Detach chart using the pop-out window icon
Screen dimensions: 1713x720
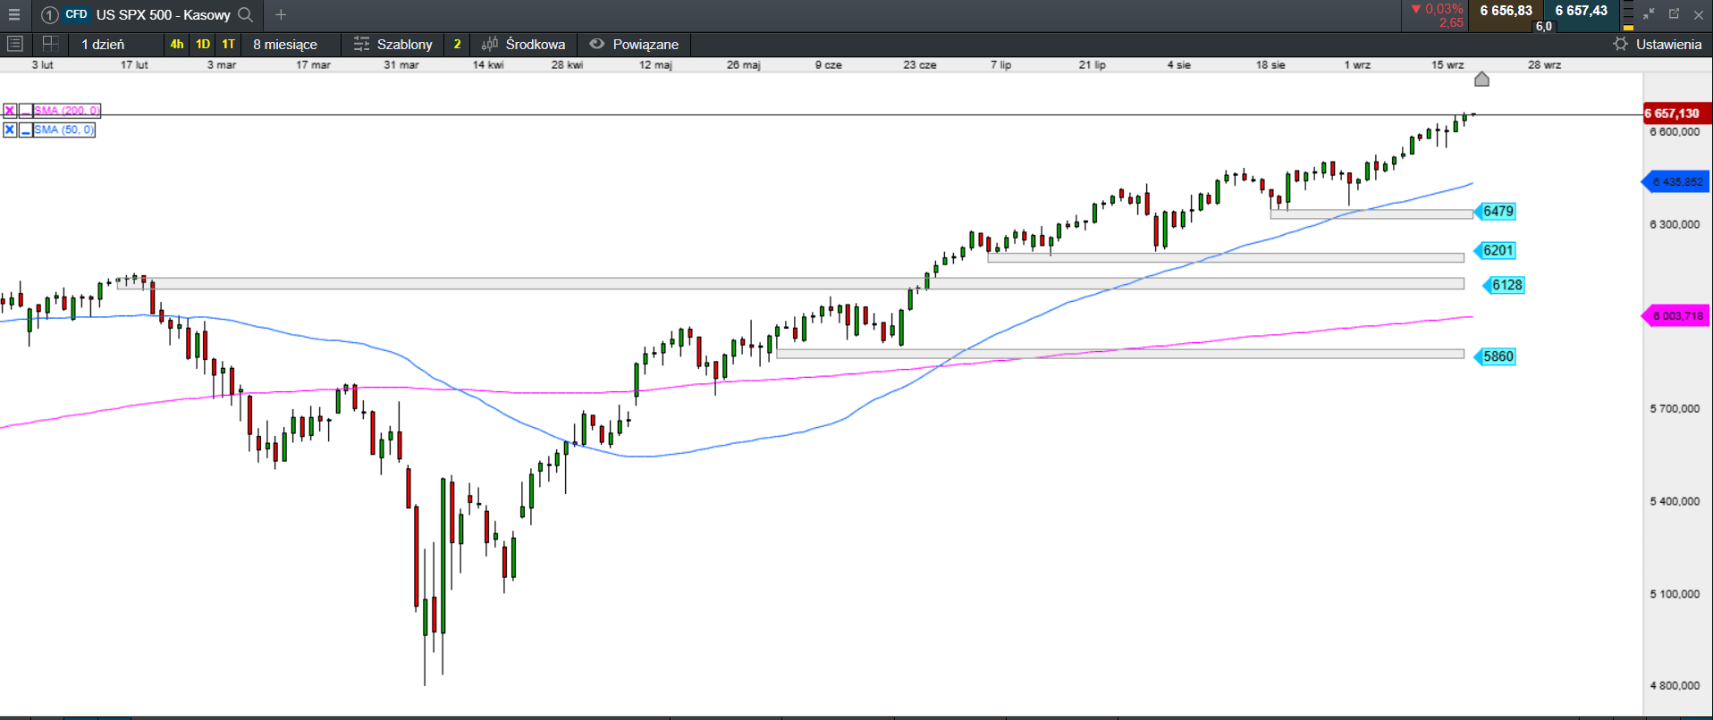click(x=1674, y=14)
